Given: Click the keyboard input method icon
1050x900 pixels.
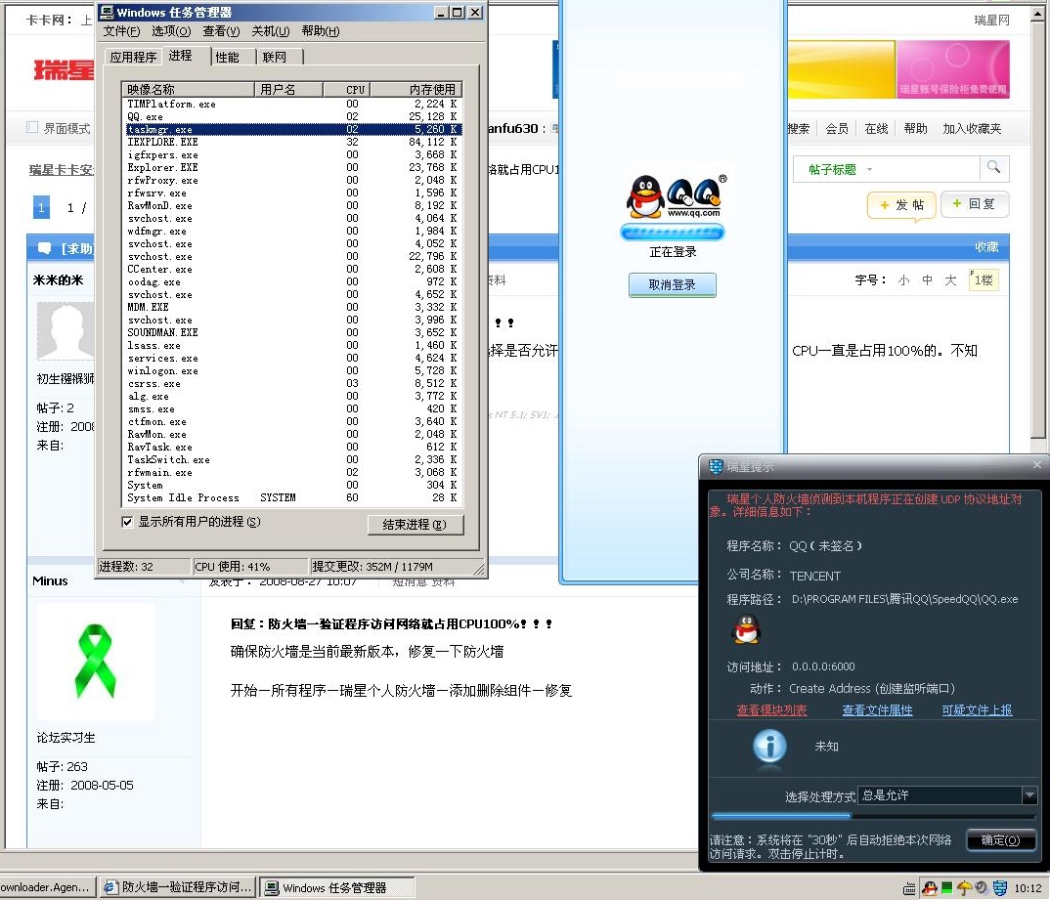Looking at the screenshot, I should tap(909, 888).
